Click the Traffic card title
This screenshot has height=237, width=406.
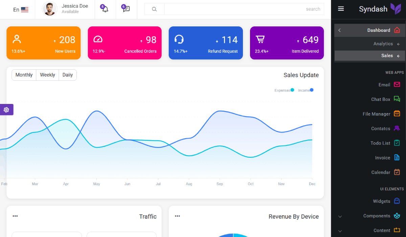148,217
